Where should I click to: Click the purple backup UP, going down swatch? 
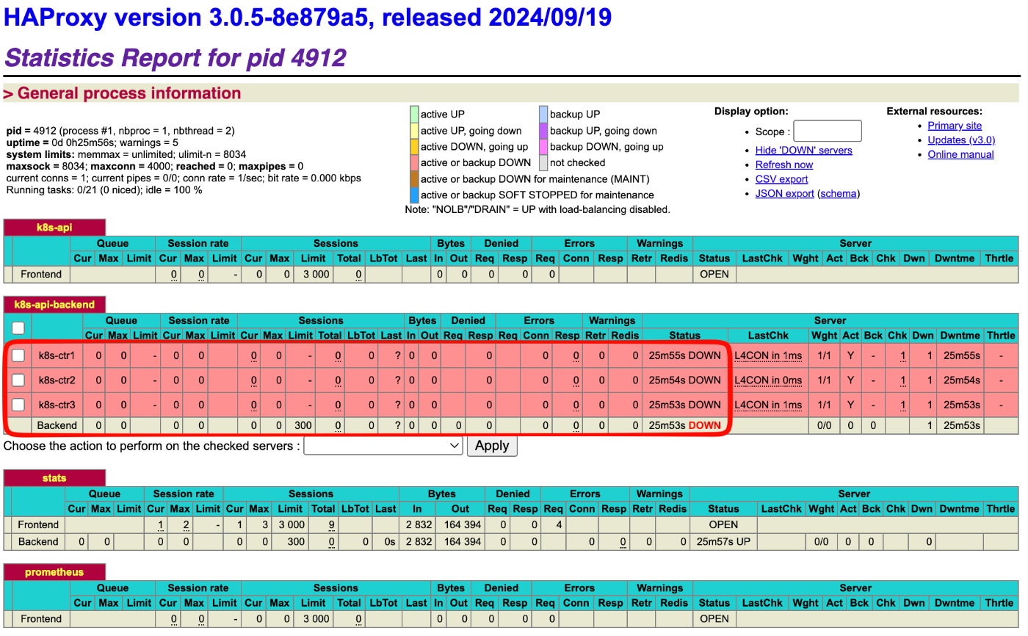click(543, 130)
